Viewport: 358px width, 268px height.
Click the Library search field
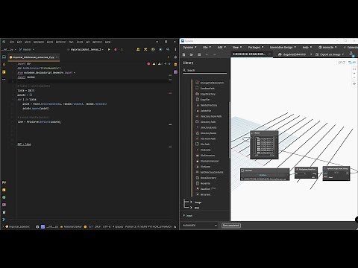point(204,70)
